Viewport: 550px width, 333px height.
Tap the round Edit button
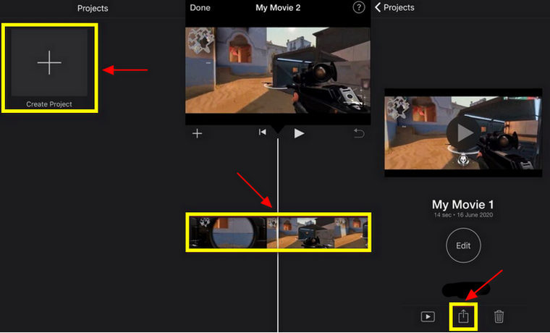click(x=463, y=245)
